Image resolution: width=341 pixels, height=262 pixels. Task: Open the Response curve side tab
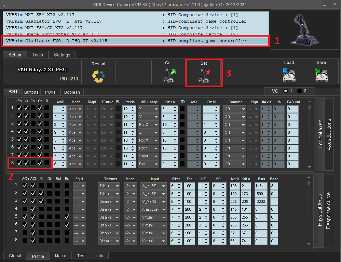(x=328, y=211)
